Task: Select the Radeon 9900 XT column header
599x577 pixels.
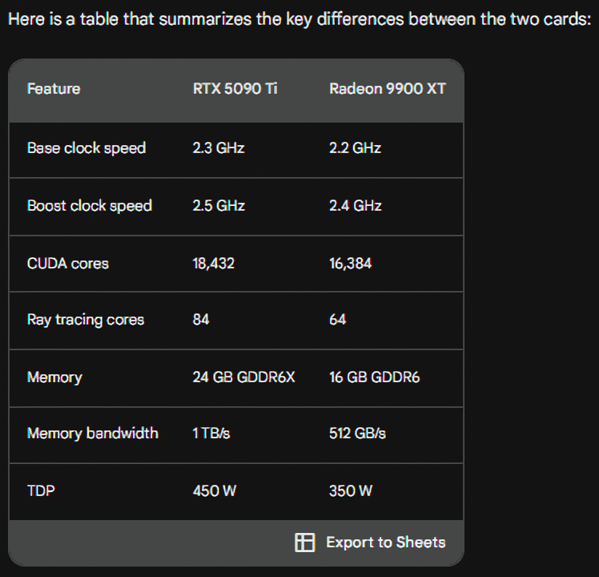Action: coord(388,89)
